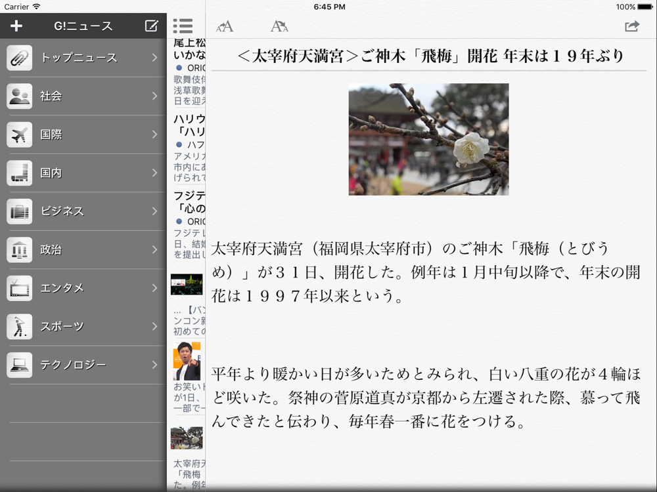Click the G!ニュース header title

point(83,26)
